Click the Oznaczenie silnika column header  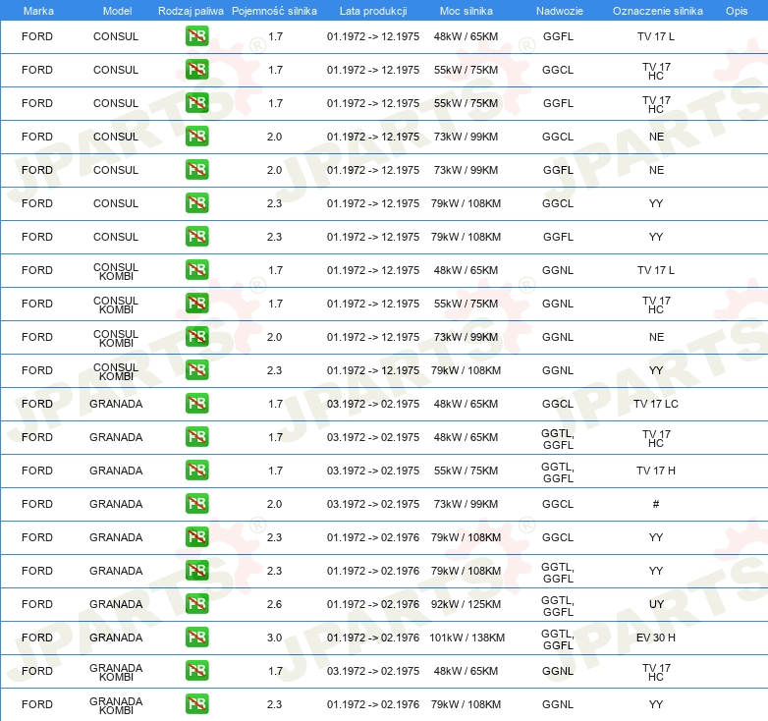click(x=657, y=11)
